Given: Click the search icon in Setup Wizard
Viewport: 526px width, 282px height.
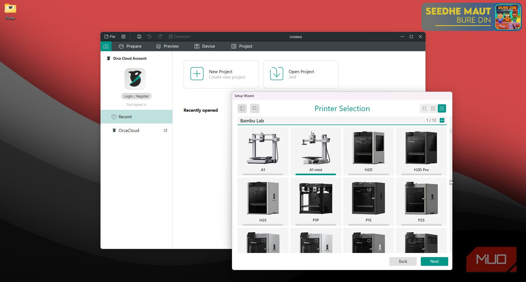Looking at the screenshot, I should (255, 108).
